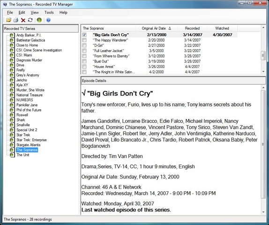Click the Stargate Atlantis series icon
The width and height of the screenshot is (269, 225).
point(12,145)
